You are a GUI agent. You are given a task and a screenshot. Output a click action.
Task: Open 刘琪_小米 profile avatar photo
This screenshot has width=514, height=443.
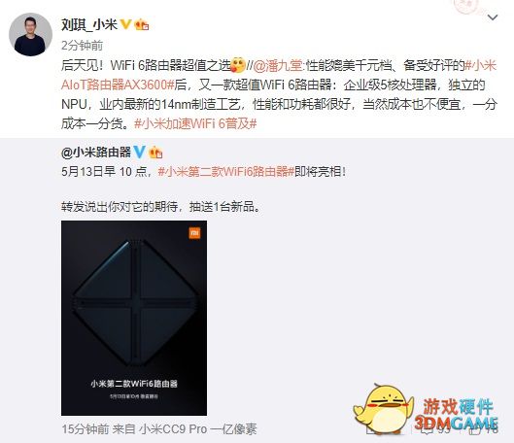30,34
